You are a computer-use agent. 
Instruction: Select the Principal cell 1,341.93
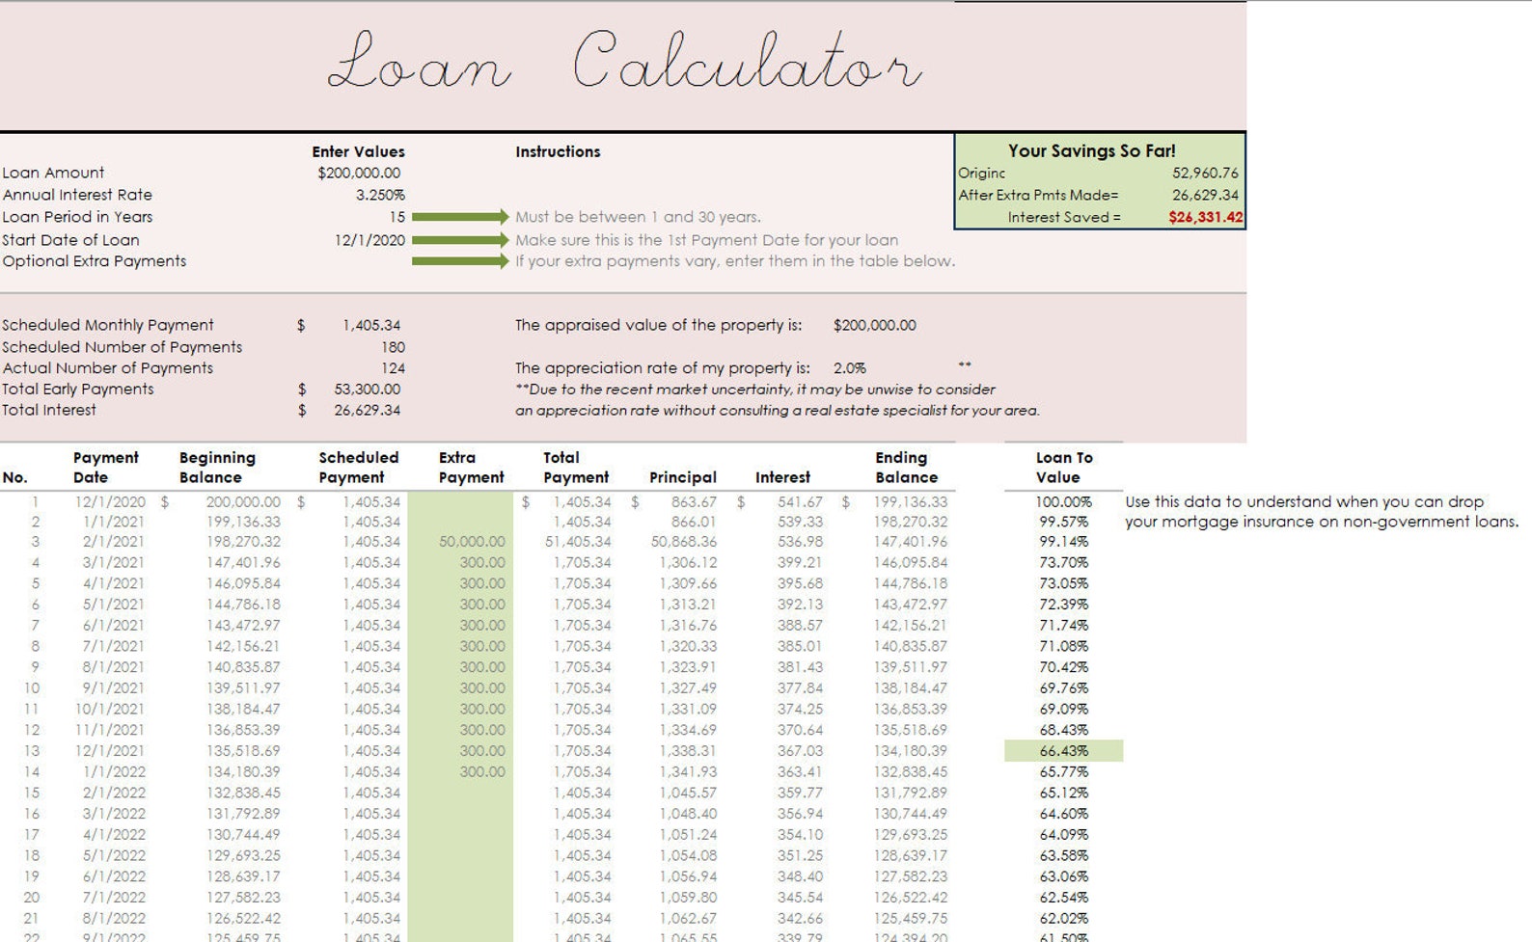(688, 771)
